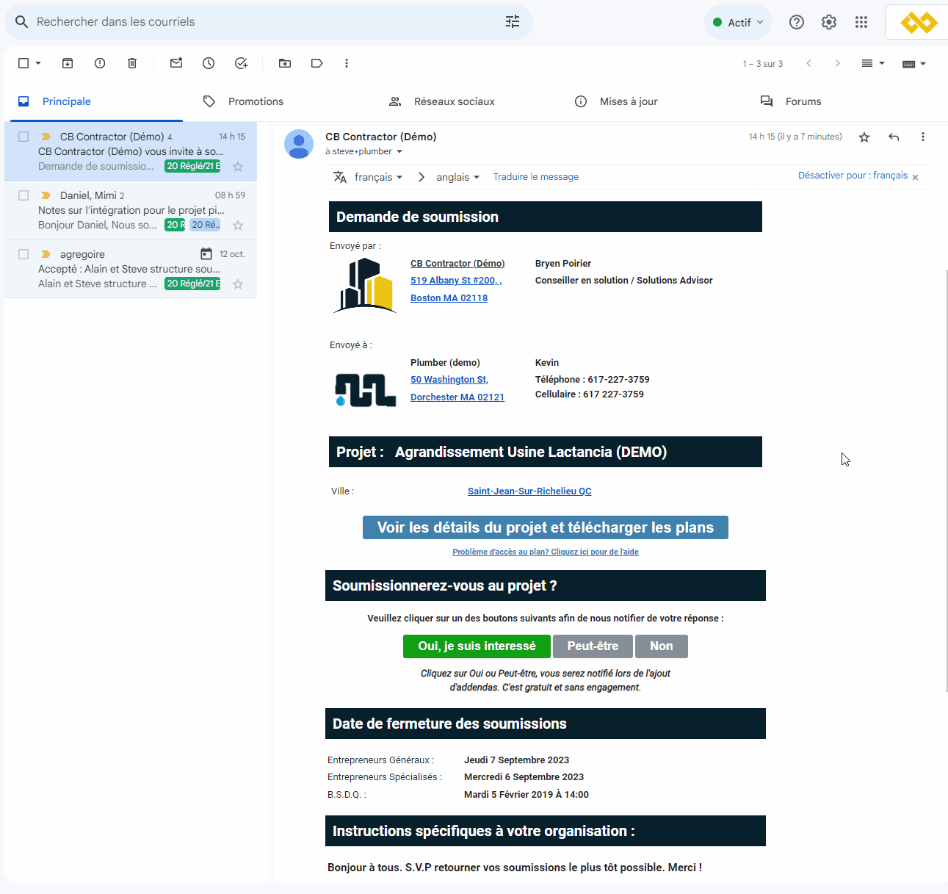The image size is (948, 894).
Task: Switch to the Promotions tab
Action: click(x=256, y=101)
